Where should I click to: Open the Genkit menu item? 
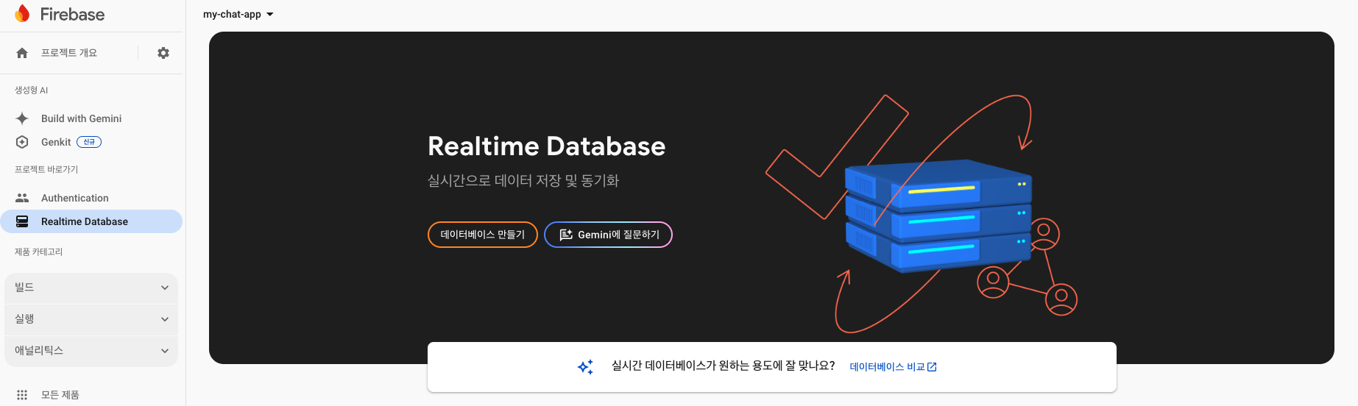56,142
